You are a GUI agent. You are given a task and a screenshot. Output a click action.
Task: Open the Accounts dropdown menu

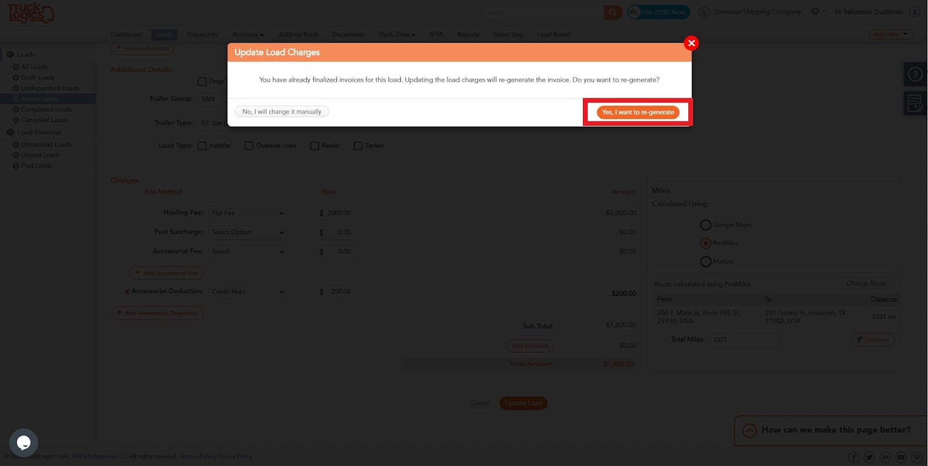click(248, 35)
